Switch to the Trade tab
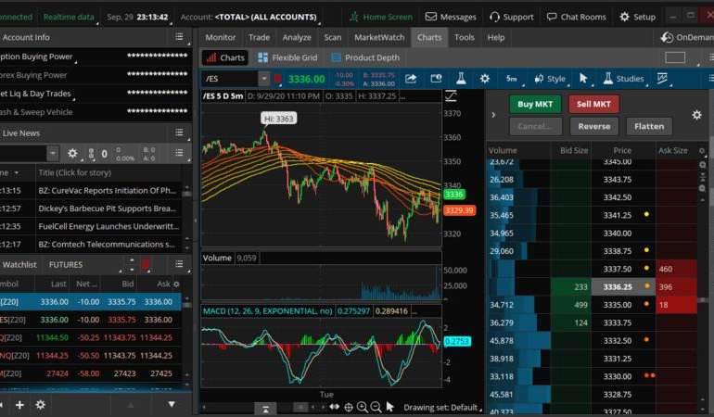This screenshot has width=714, height=417. (x=259, y=37)
